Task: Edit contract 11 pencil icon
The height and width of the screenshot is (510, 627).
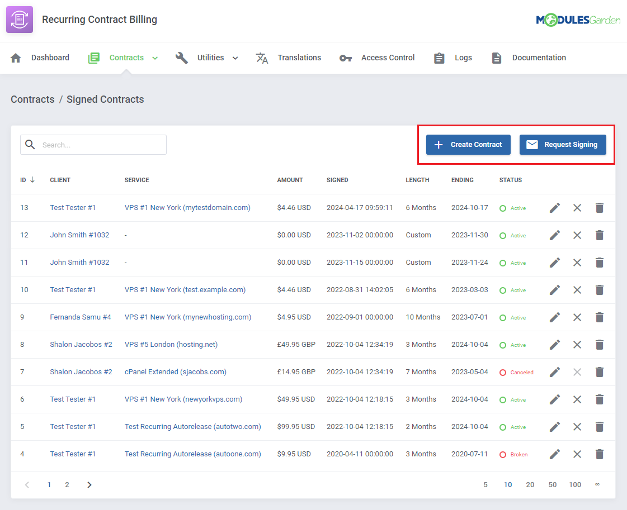Action: 555,263
